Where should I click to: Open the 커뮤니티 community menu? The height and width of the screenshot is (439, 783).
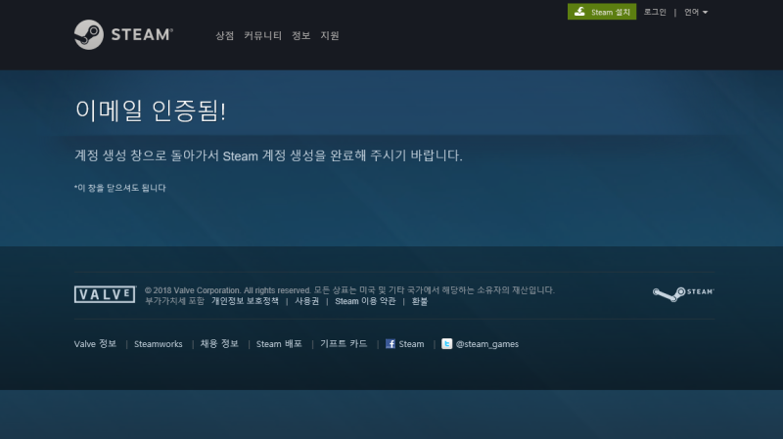[262, 35]
